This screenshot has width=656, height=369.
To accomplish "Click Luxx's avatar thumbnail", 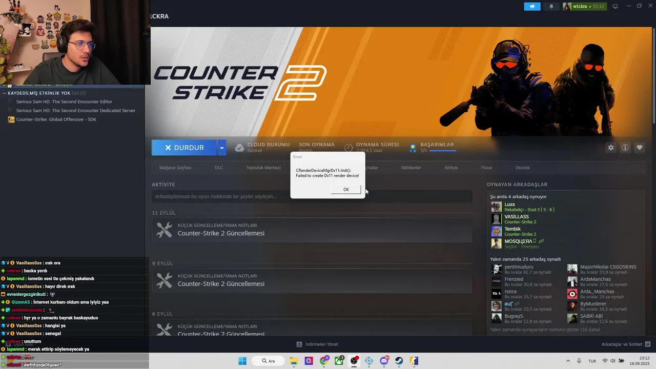I will (496, 207).
